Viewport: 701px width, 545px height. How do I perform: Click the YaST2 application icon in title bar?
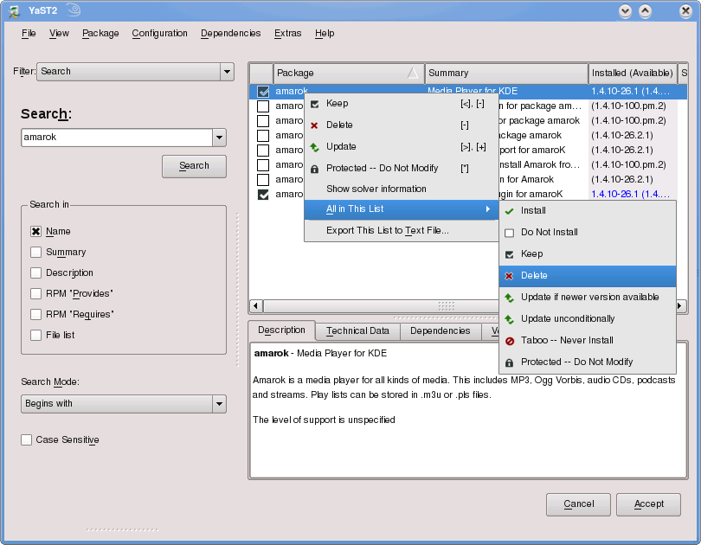pos(14,10)
